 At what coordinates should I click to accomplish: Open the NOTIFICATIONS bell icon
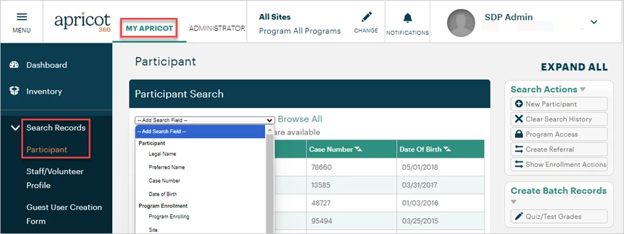(407, 19)
